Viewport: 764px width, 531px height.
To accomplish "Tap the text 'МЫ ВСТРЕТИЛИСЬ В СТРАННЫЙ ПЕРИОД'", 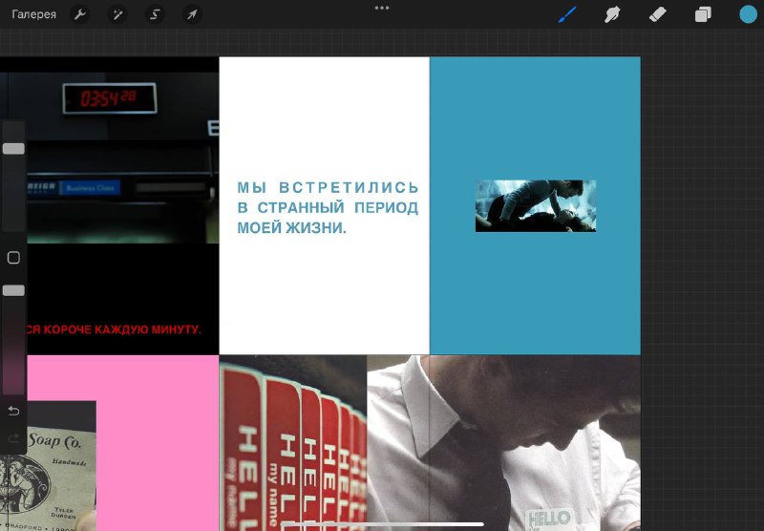I will [328, 198].
